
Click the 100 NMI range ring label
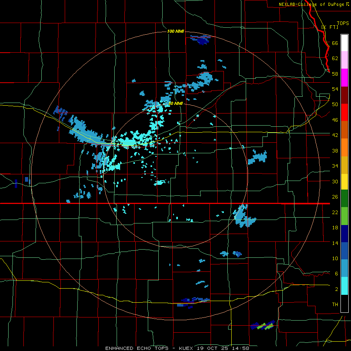pyautogui.click(x=176, y=31)
